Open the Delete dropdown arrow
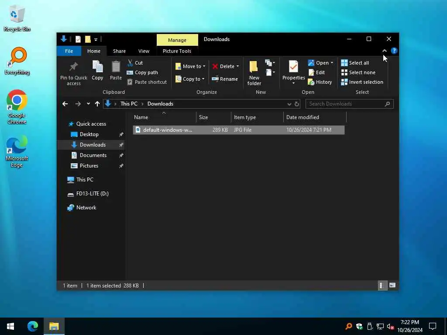 tap(237, 66)
